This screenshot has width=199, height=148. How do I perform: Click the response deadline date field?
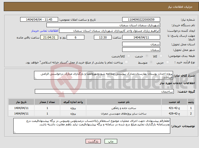141,38
